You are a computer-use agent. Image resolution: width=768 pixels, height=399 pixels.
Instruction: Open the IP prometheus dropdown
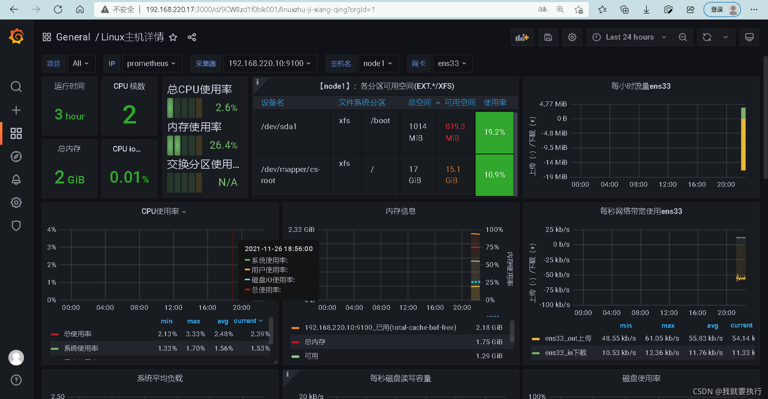(x=152, y=64)
